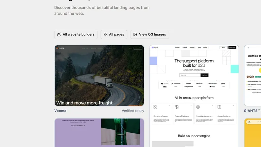Open the Pylon support platform thumbnail
This screenshot has width=261, height=147.
[x=194, y=96]
